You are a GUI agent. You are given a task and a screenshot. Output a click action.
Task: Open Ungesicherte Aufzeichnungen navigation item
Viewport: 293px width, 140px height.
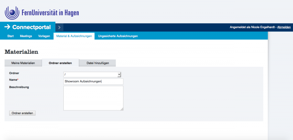click(x=118, y=36)
